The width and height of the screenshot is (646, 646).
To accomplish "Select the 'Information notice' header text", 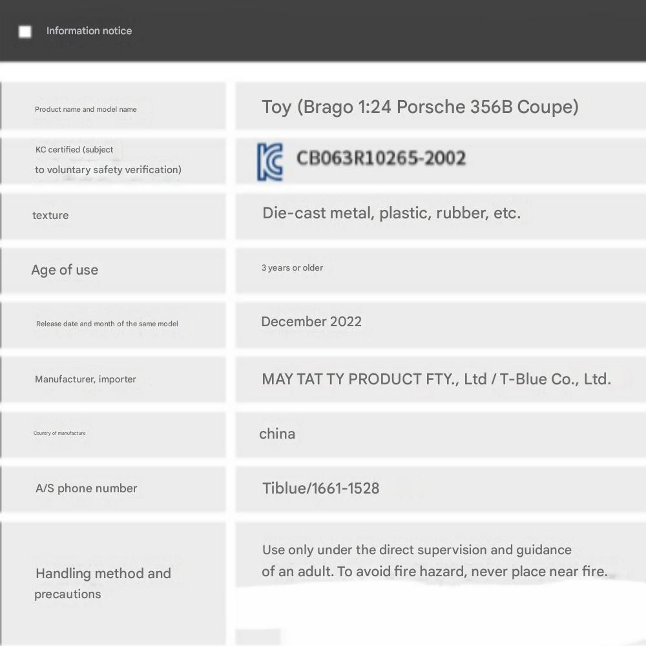I will (89, 31).
